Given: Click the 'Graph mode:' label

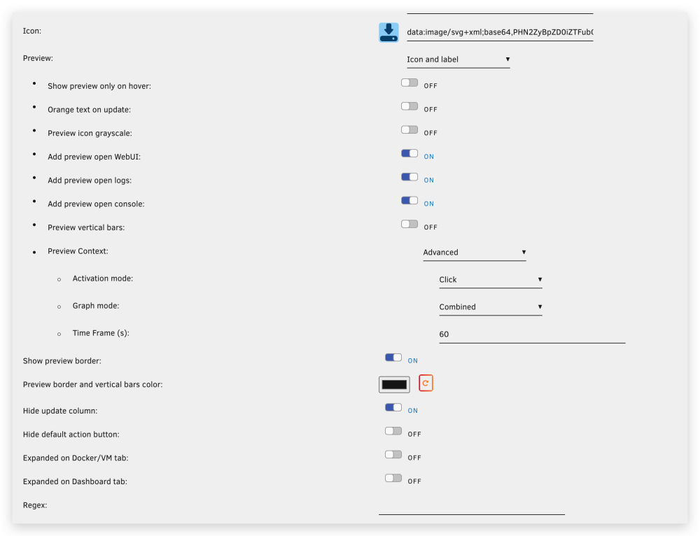Looking at the screenshot, I should coord(96,306).
